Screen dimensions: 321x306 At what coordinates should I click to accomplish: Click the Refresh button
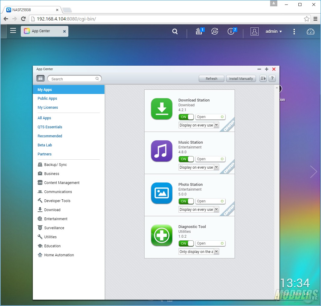coord(211,78)
